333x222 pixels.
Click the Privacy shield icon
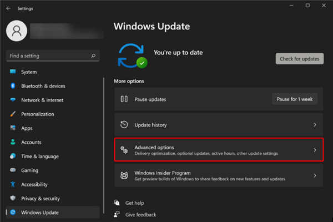click(13, 198)
